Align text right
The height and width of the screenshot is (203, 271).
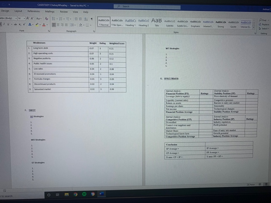[x=62, y=25]
